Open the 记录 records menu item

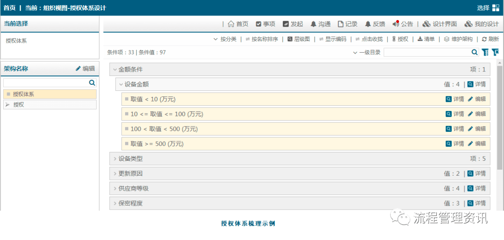coord(348,24)
